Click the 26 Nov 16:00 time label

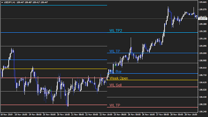(148, 114)
